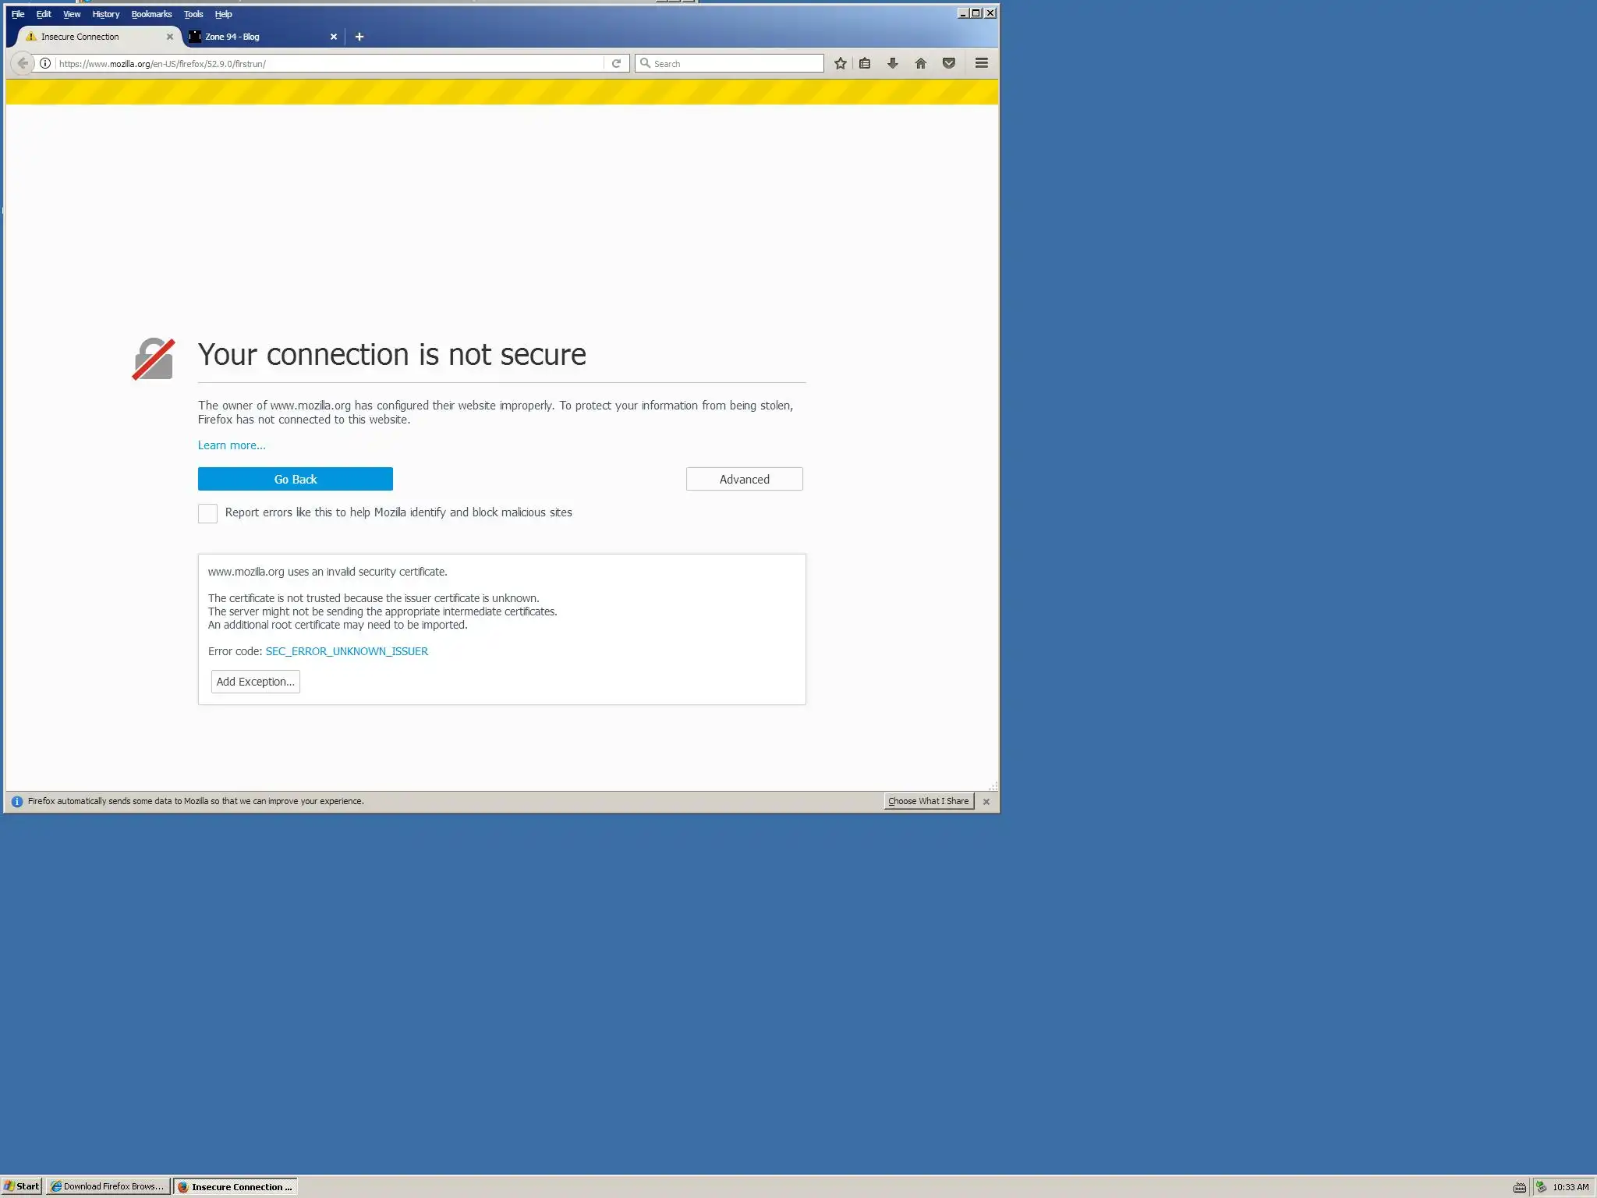Open the bookmarks list icon
This screenshot has width=1597, height=1198.
(x=865, y=63)
